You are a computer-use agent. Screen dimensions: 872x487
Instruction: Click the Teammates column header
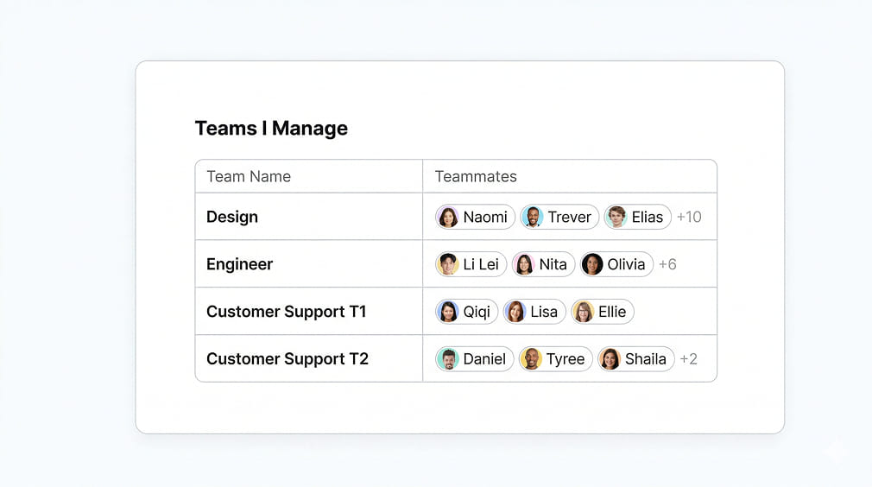[476, 177]
